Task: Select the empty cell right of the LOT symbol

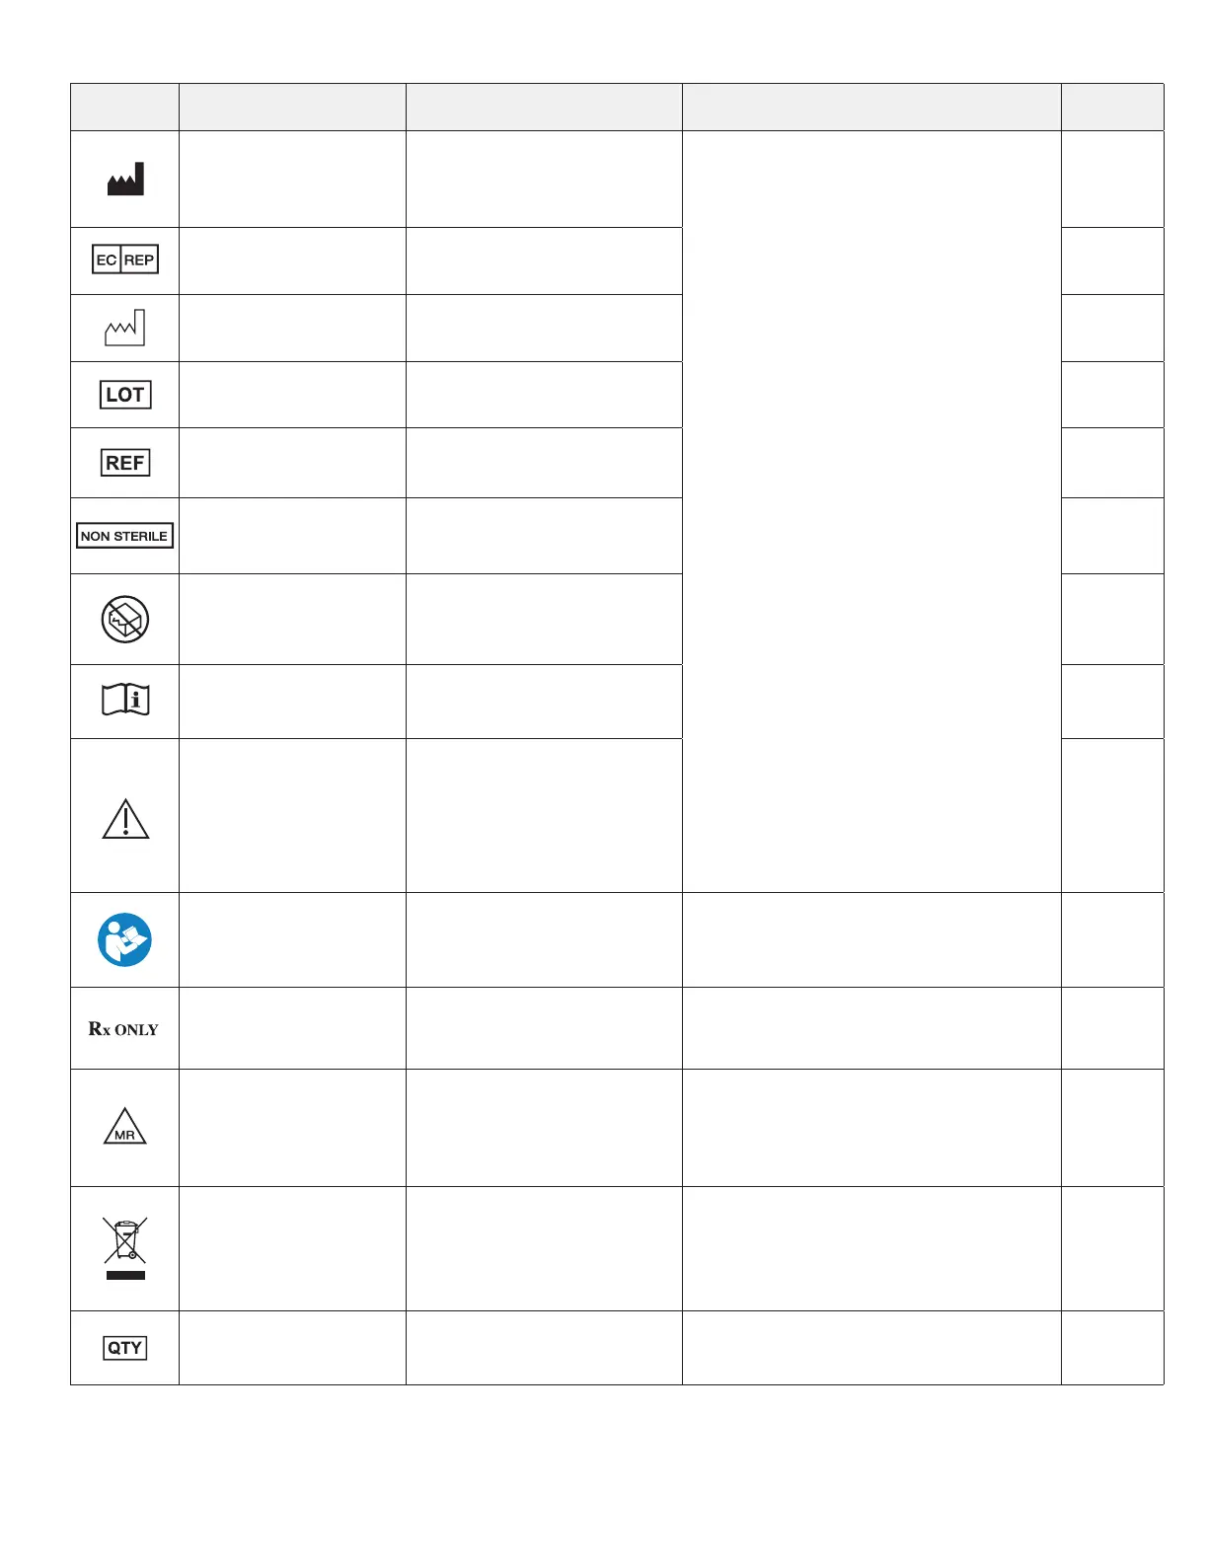Action: point(292,395)
